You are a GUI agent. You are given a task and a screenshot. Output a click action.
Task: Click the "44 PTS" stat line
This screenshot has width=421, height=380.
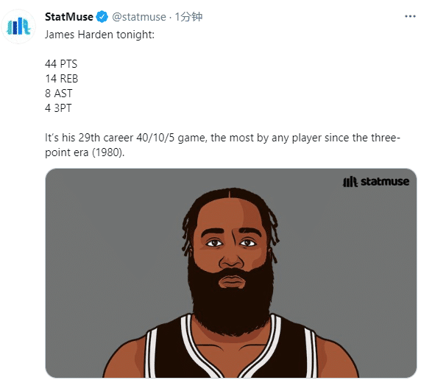click(x=61, y=64)
